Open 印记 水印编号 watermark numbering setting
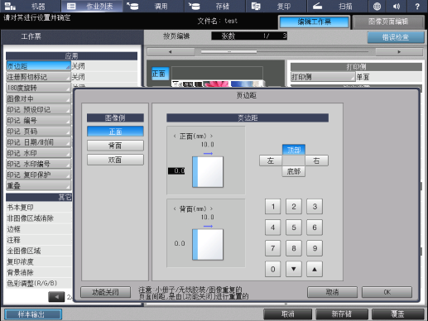The height and width of the screenshot is (321, 428). pos(38,164)
